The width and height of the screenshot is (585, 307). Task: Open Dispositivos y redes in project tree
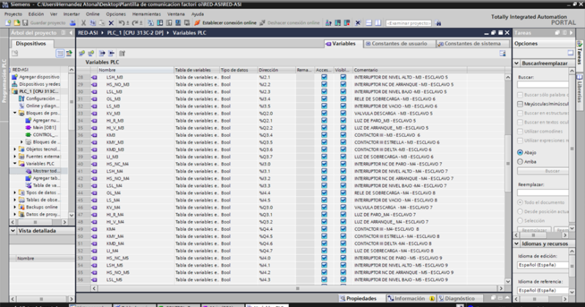tap(43, 84)
